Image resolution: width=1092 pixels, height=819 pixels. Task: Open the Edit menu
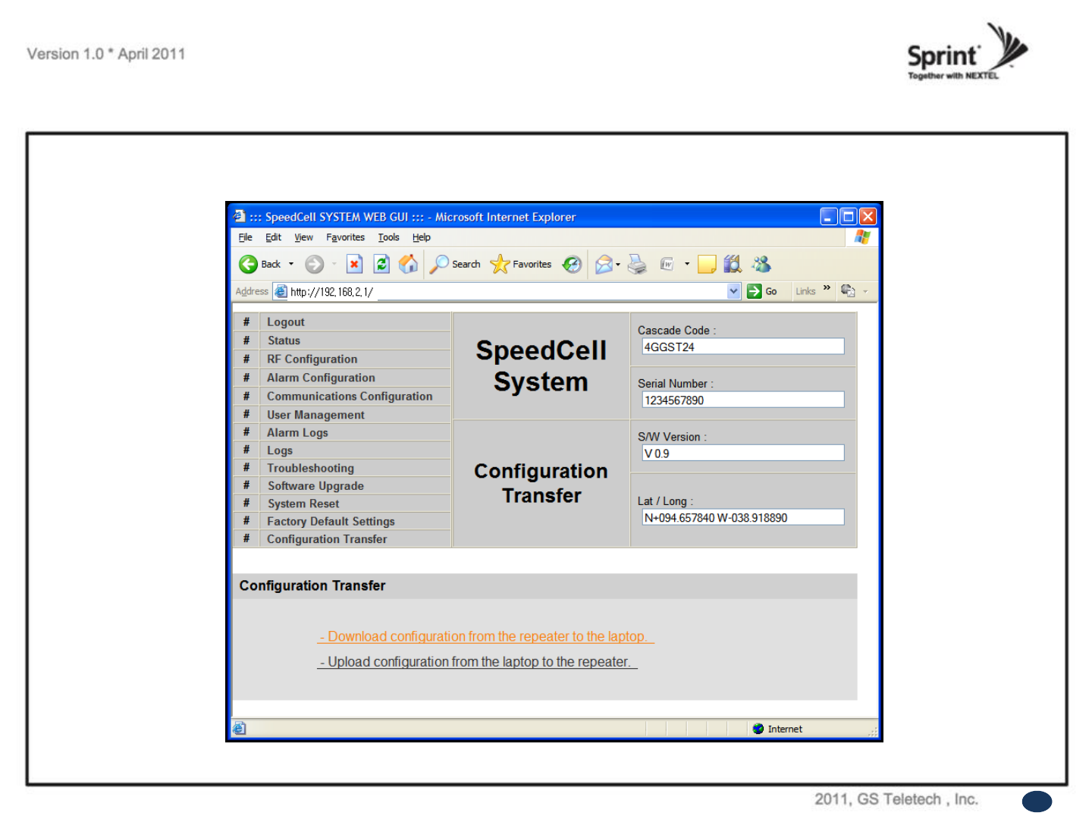pos(273,237)
